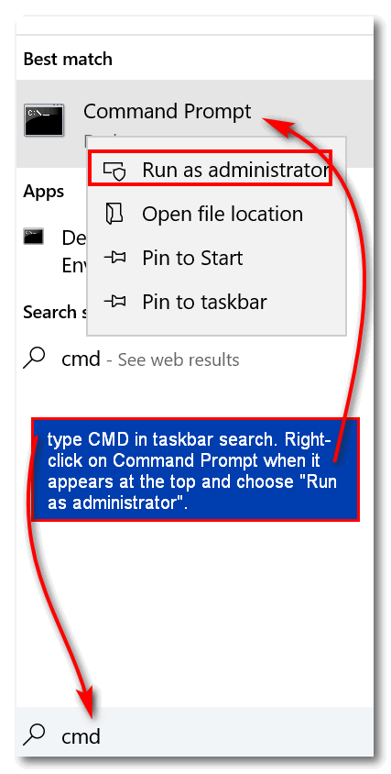Click the 'See web results' gray text

click(x=179, y=359)
